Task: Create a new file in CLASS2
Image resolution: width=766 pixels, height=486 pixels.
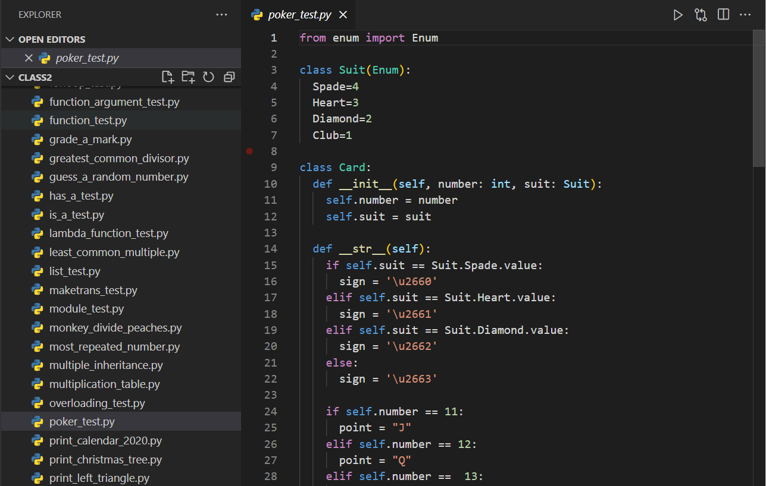Action: click(168, 77)
